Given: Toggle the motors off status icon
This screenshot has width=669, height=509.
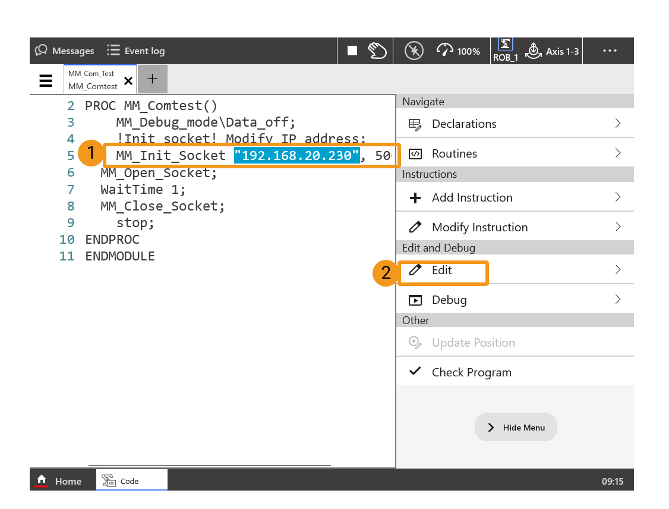Looking at the screenshot, I should pyautogui.click(x=414, y=51).
